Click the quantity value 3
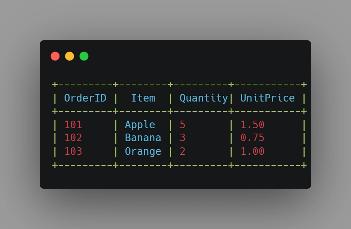Image resolution: width=351 pixels, height=229 pixels. pyautogui.click(x=182, y=138)
